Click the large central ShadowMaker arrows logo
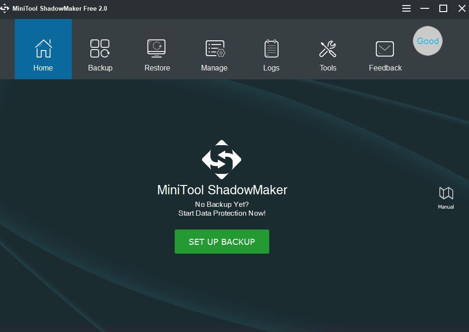 (x=222, y=160)
